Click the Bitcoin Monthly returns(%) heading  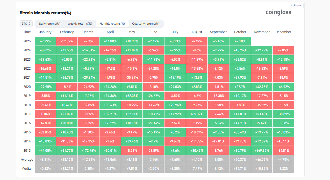tap(45, 13)
